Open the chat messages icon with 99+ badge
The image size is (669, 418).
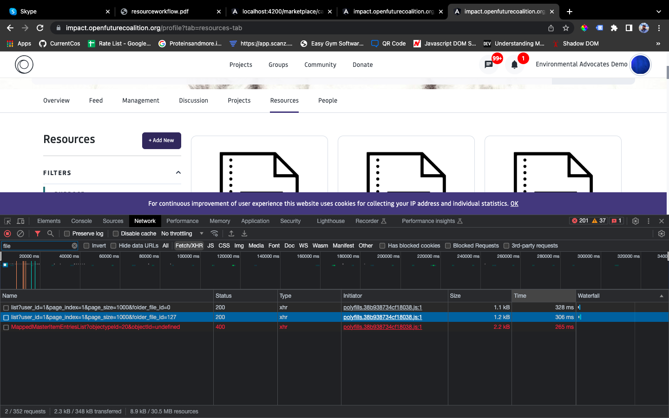coord(489,65)
